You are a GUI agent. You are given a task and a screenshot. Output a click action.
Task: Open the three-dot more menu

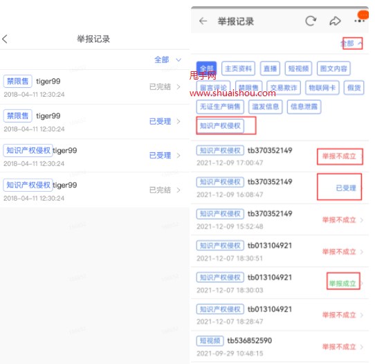[360, 21]
